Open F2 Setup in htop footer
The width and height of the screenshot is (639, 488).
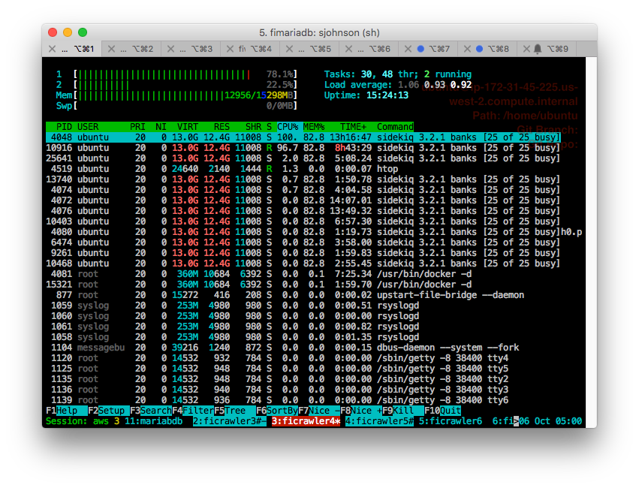point(108,410)
